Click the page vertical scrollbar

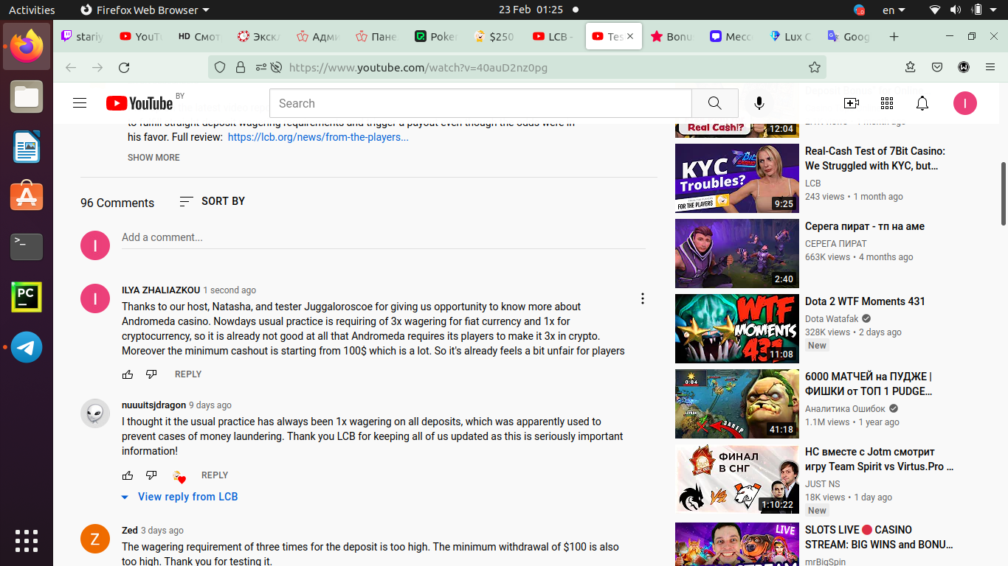pyautogui.click(x=1004, y=195)
